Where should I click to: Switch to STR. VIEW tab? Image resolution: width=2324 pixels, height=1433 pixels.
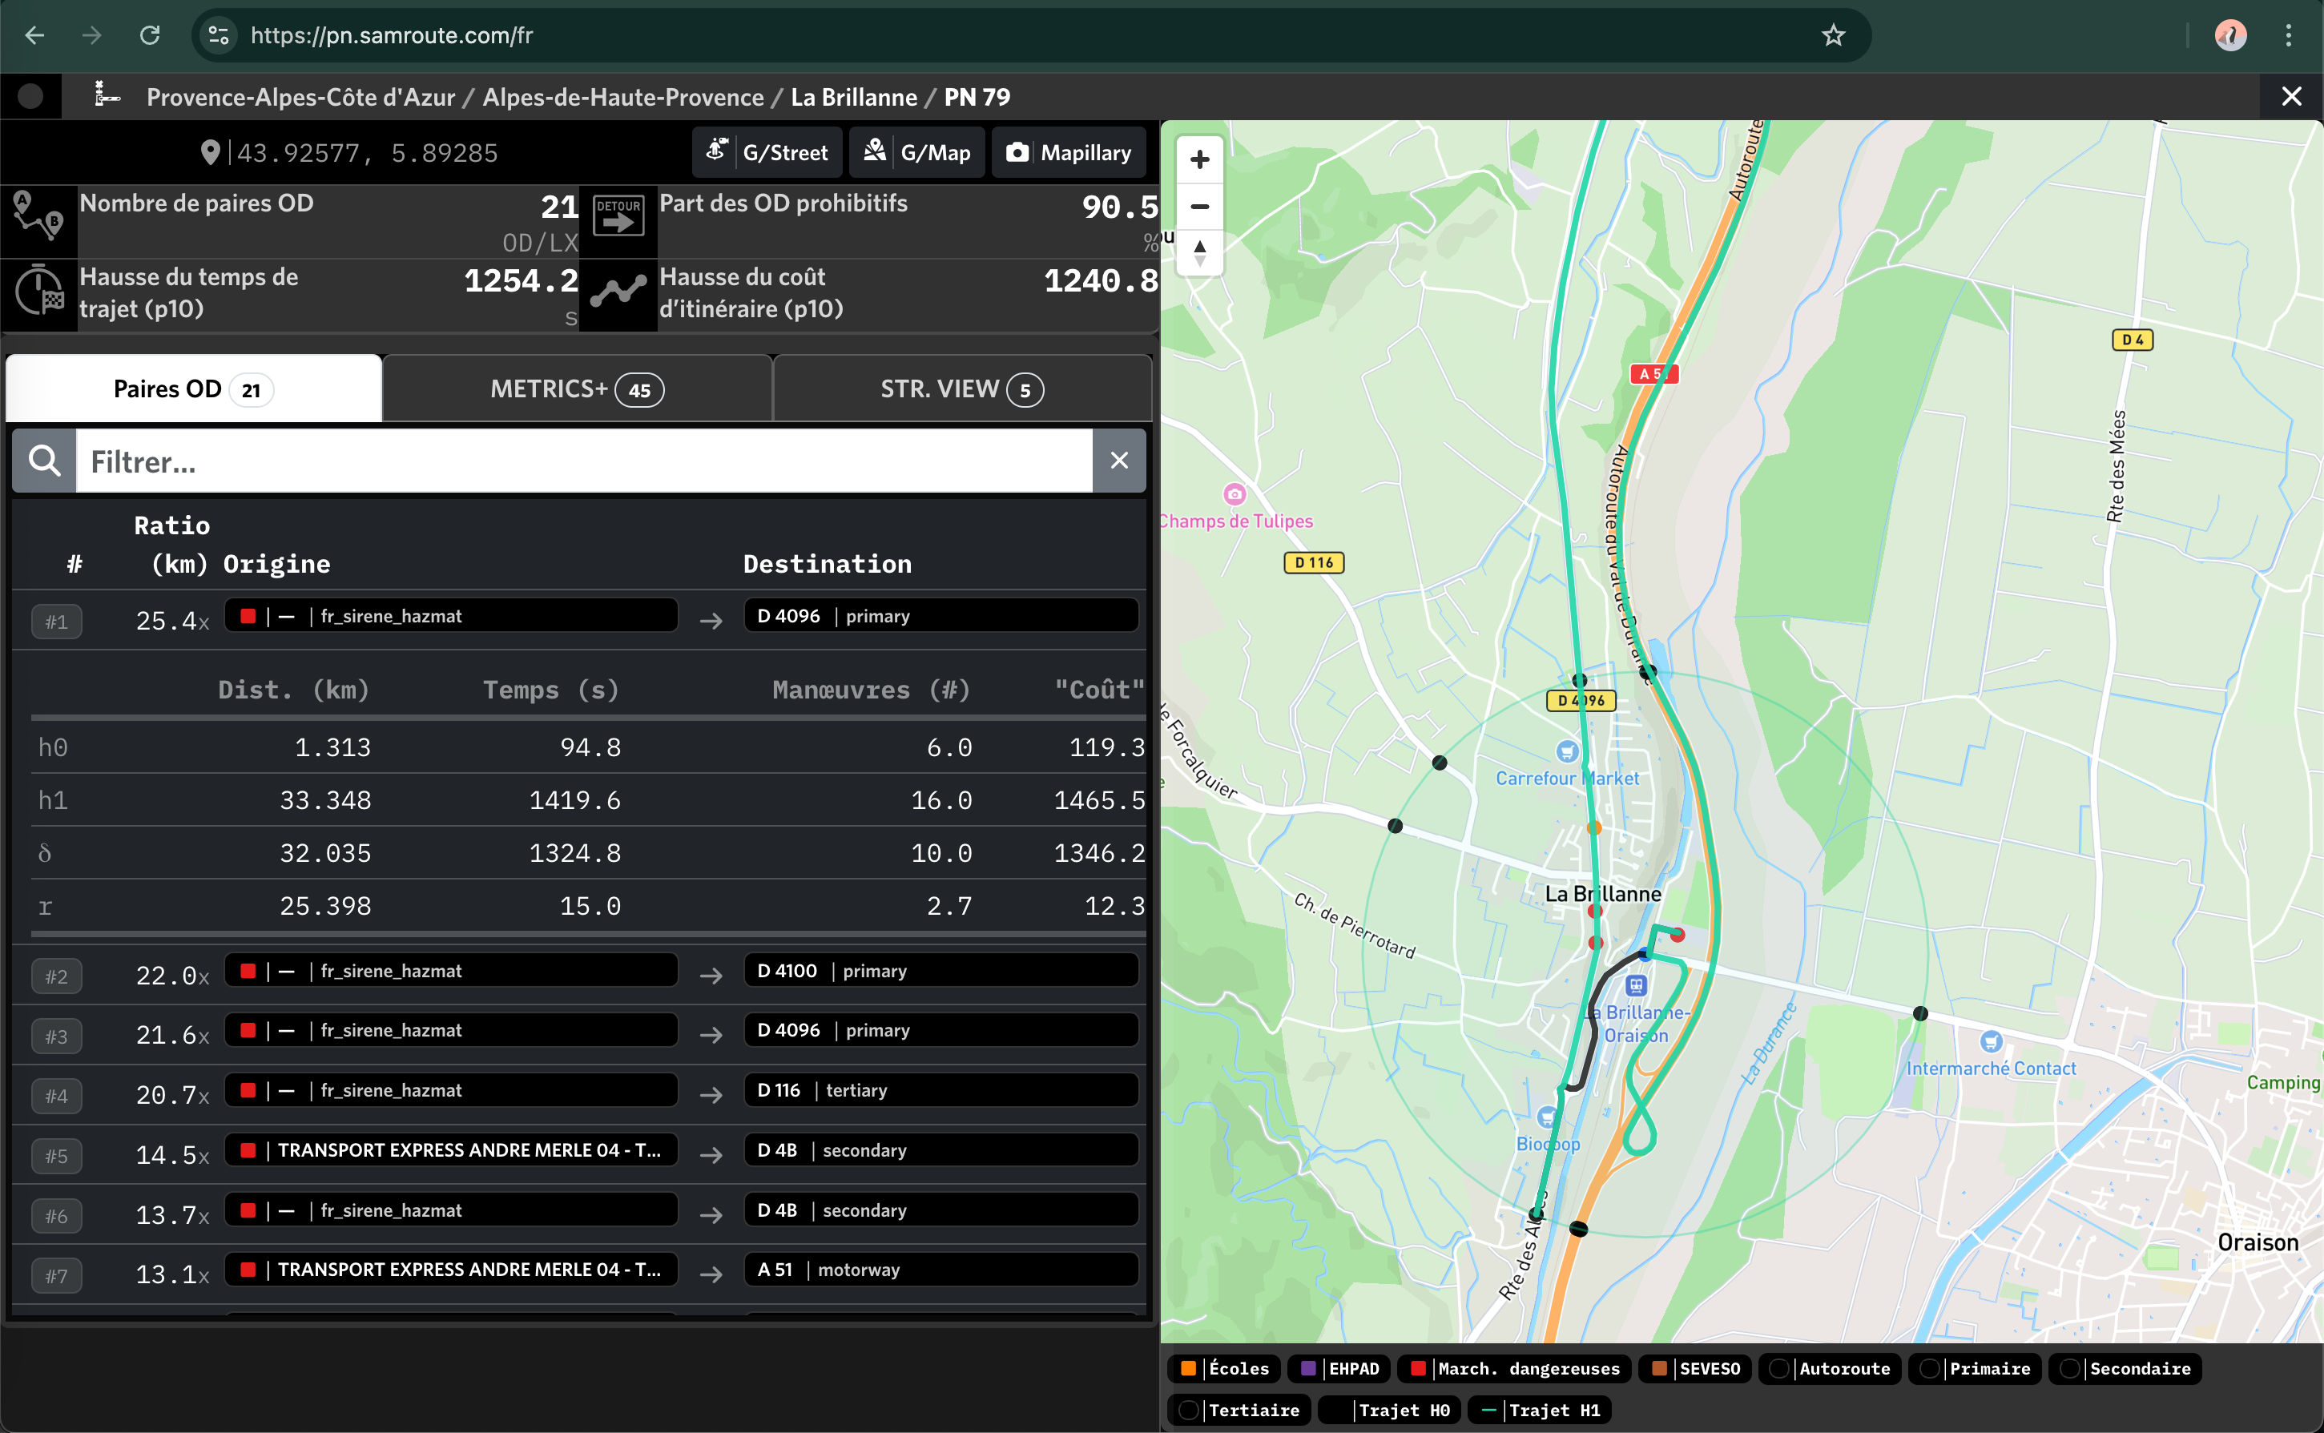coord(962,388)
